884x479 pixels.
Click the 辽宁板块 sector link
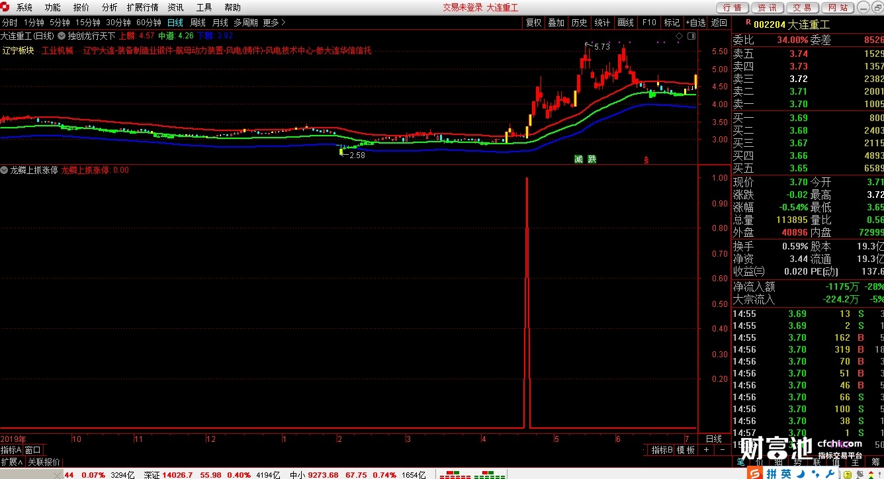point(18,50)
